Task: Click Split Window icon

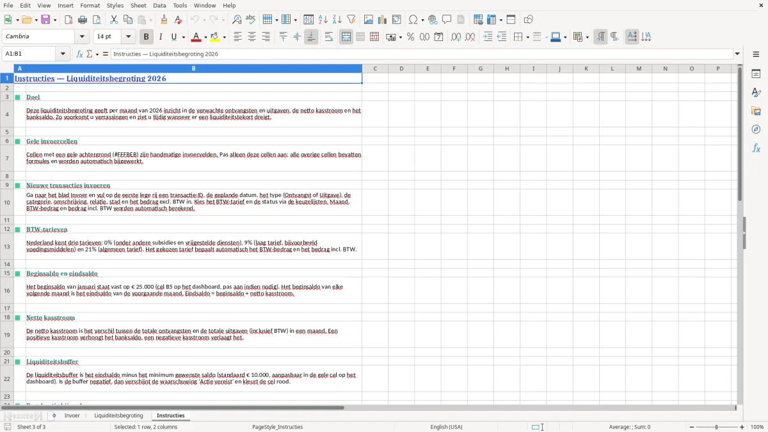Action: point(511,20)
